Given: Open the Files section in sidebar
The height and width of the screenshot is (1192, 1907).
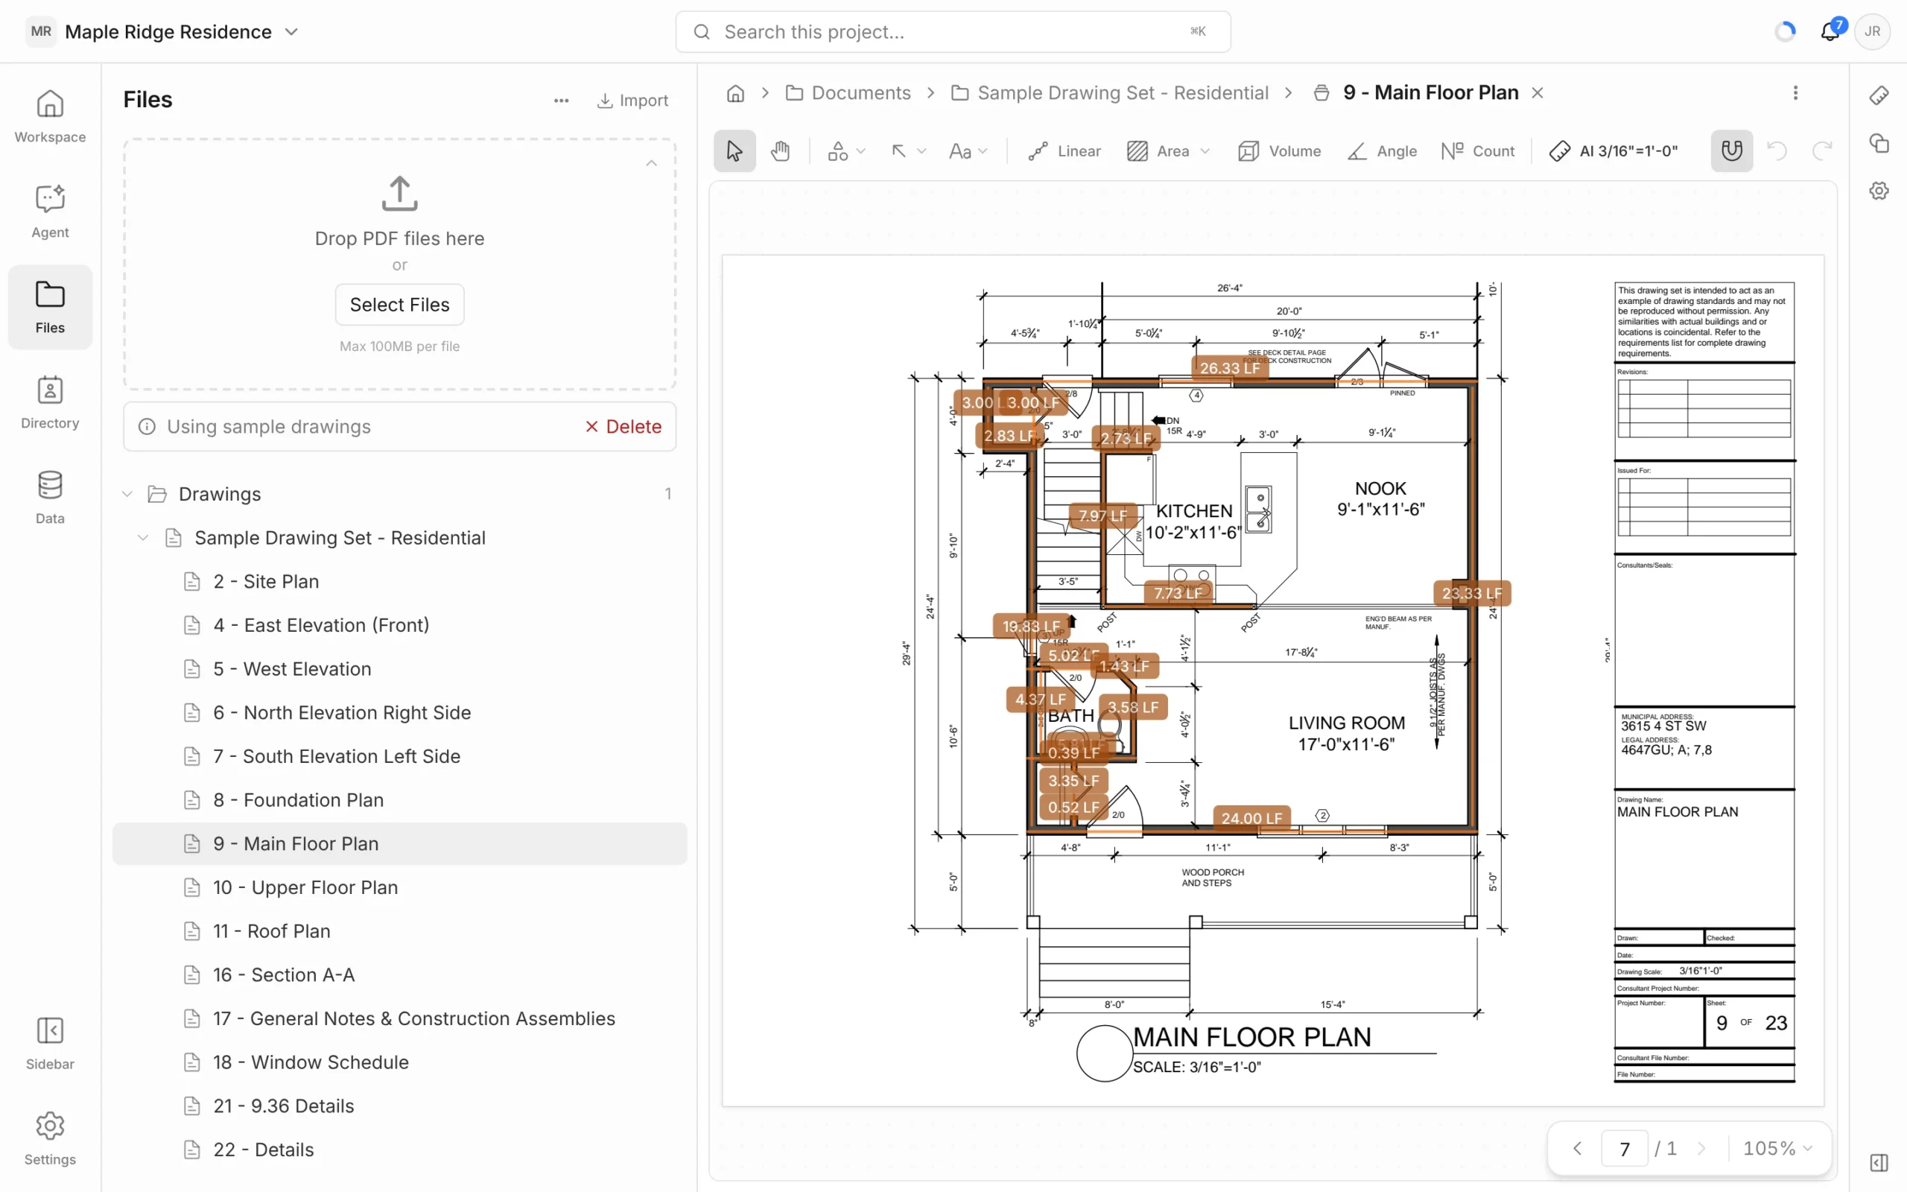Looking at the screenshot, I should click(x=50, y=307).
